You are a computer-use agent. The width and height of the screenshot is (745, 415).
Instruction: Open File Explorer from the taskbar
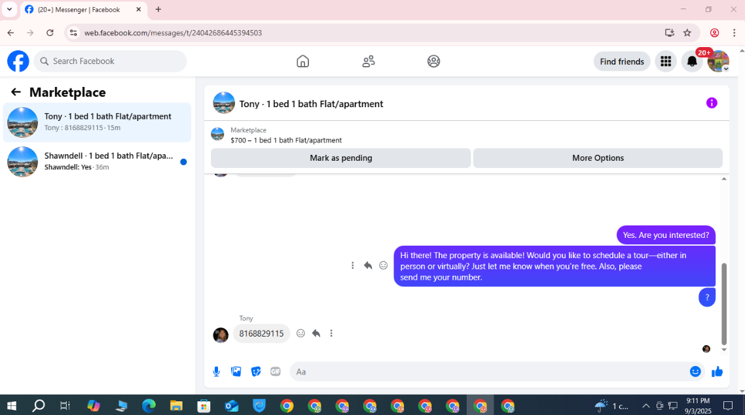(x=176, y=405)
